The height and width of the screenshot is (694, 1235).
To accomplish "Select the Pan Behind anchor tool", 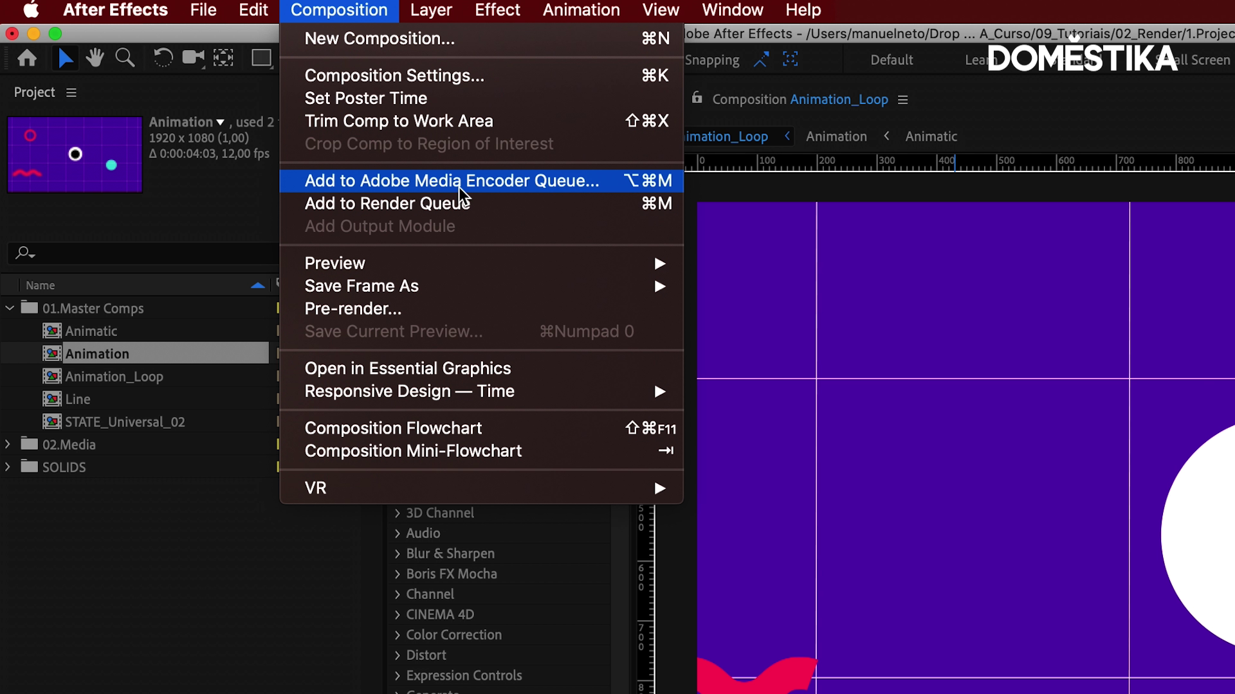I will pos(223,58).
